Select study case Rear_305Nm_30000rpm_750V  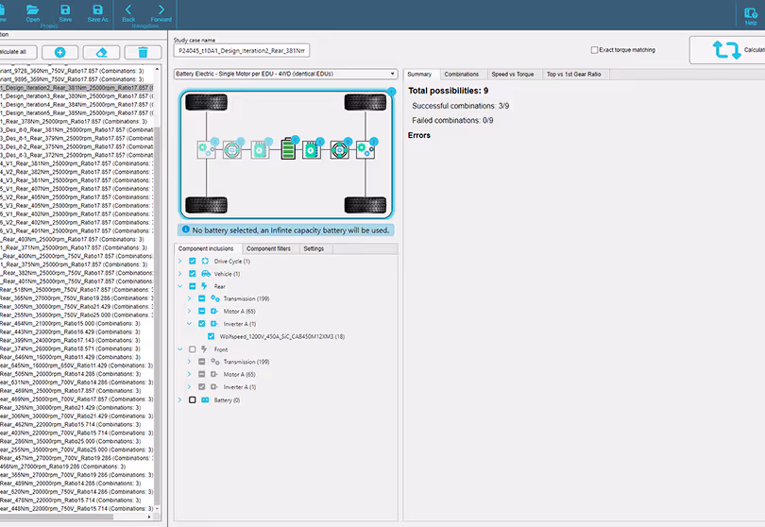tap(76, 306)
